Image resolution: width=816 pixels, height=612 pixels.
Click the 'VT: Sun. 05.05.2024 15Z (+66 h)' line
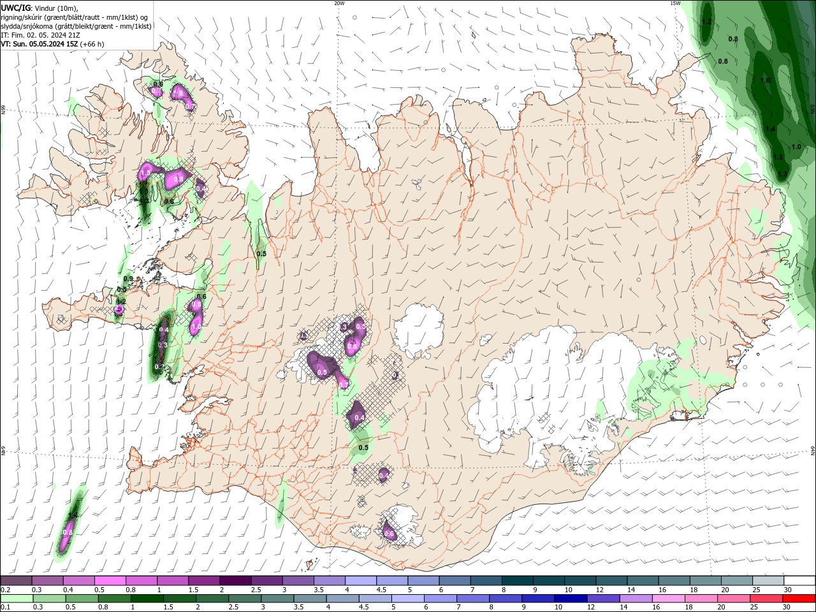pyautogui.click(x=52, y=44)
